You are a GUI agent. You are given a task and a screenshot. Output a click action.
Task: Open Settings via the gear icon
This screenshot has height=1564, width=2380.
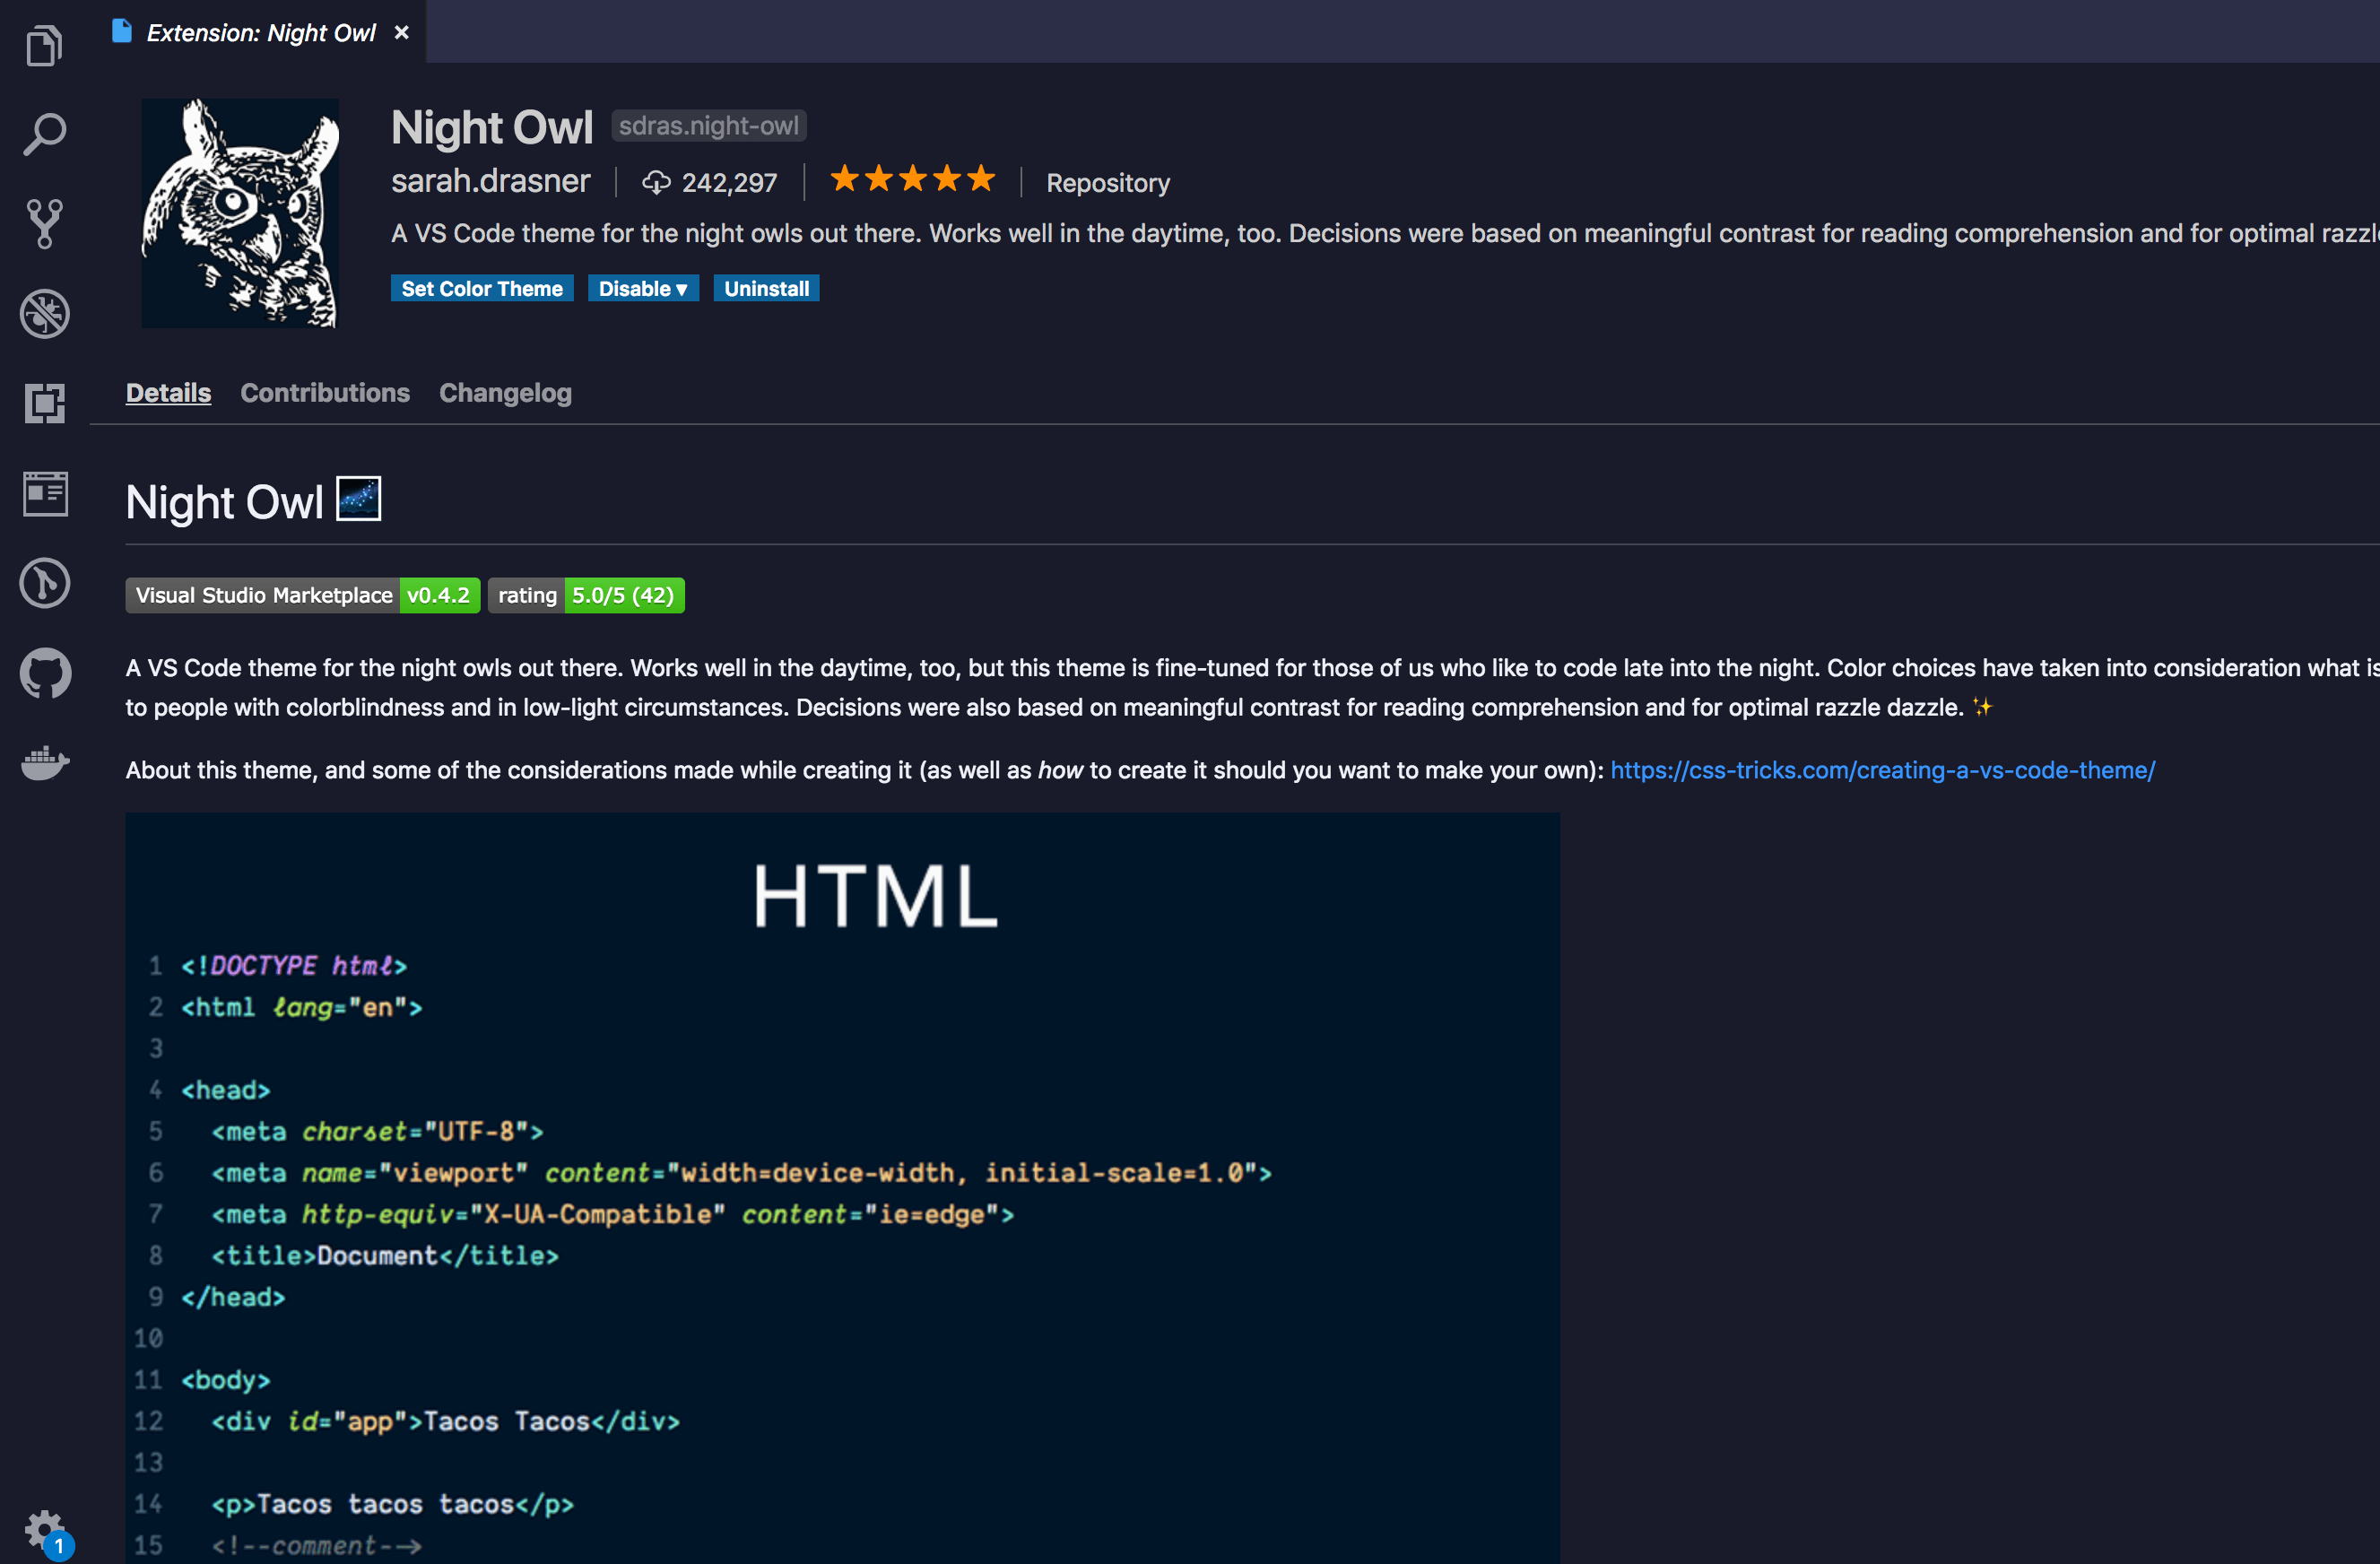click(44, 1529)
